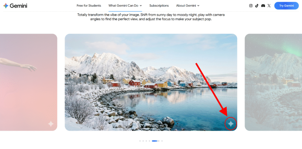Expand the What Gemini Can Do menu
The width and height of the screenshot is (302, 149).
coord(125,6)
